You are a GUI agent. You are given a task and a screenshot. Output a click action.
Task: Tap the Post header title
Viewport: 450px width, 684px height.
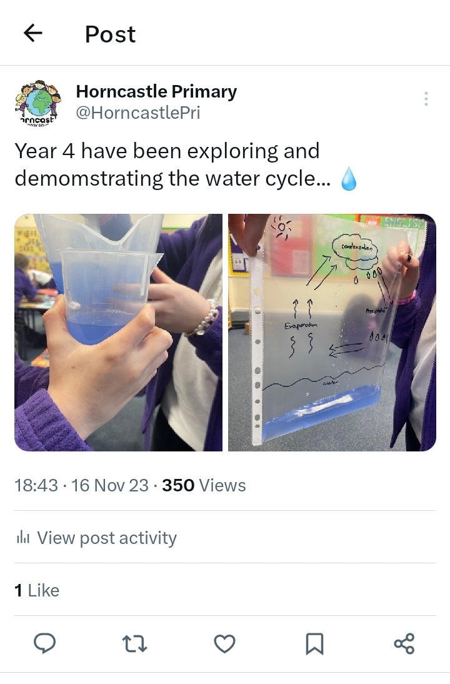pos(111,34)
